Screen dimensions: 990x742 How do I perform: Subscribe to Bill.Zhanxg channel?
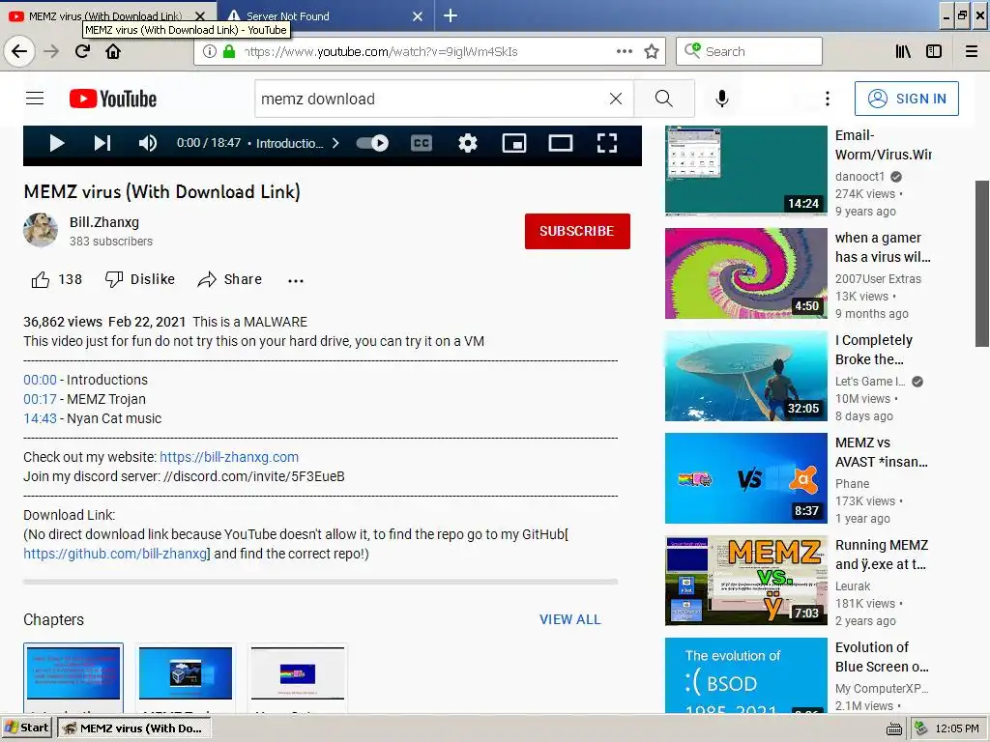point(577,231)
